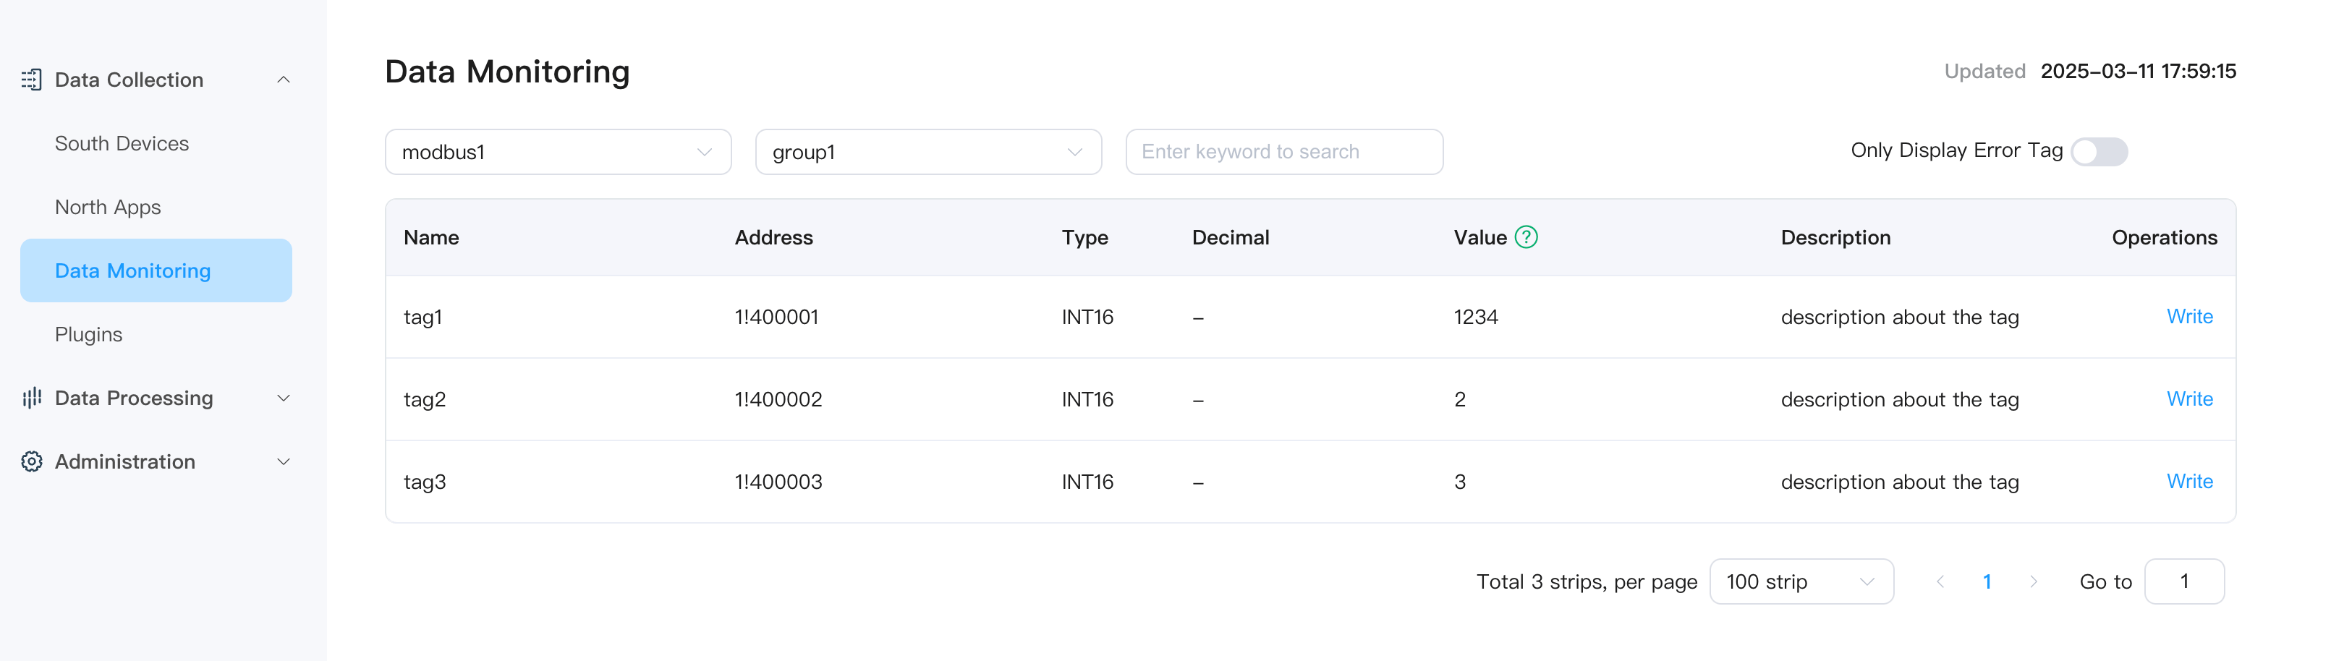Click the Data Processing chart icon
The width and height of the screenshot is (2331, 661).
coord(32,398)
